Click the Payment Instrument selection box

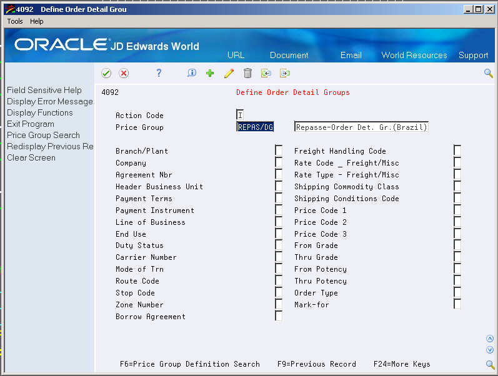pyautogui.click(x=279, y=210)
